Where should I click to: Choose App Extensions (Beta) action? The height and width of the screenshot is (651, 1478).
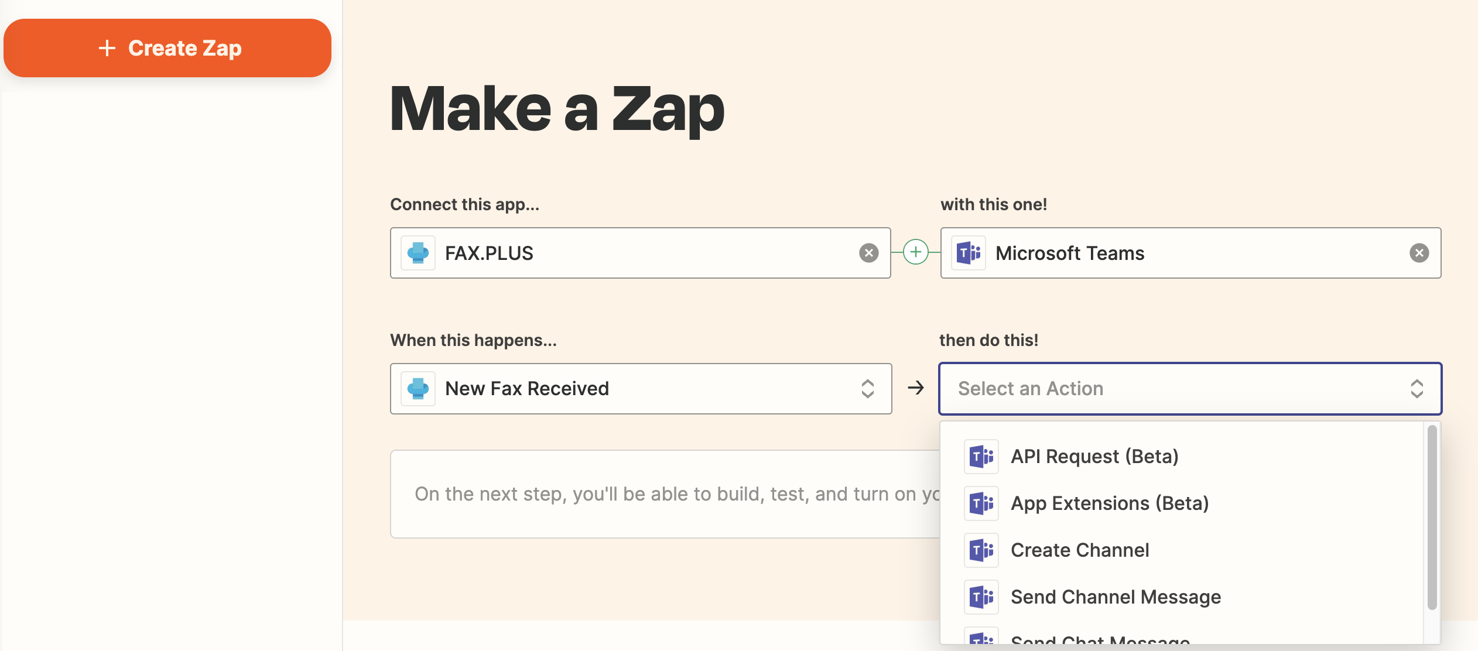point(1183,503)
